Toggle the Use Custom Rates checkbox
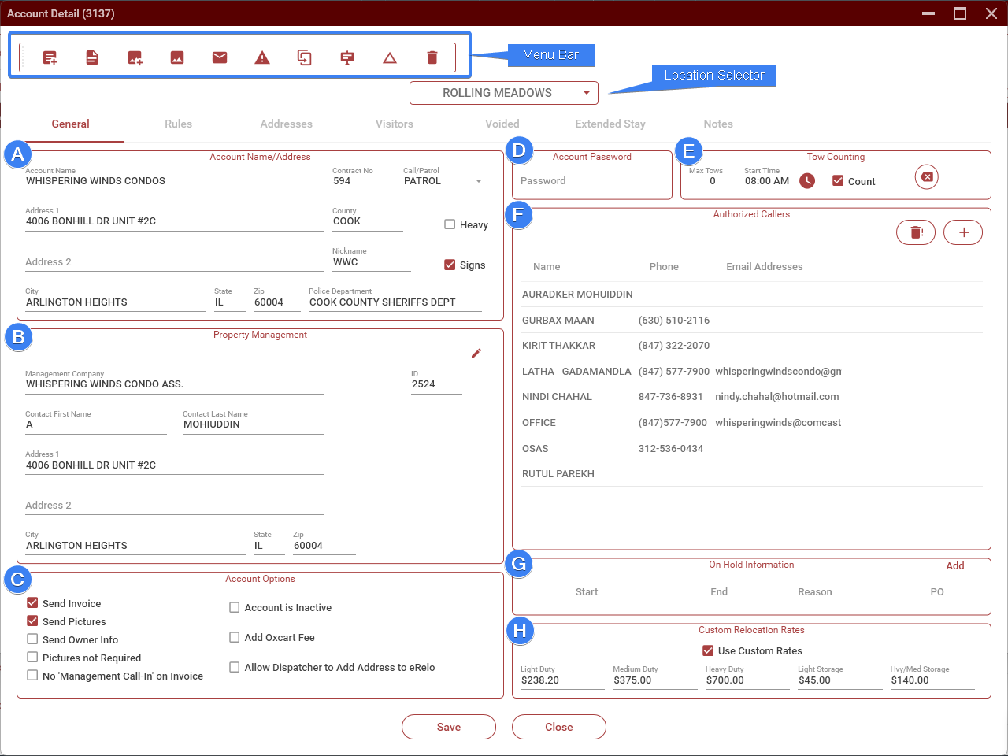Screen dimensions: 1008x756 point(708,650)
